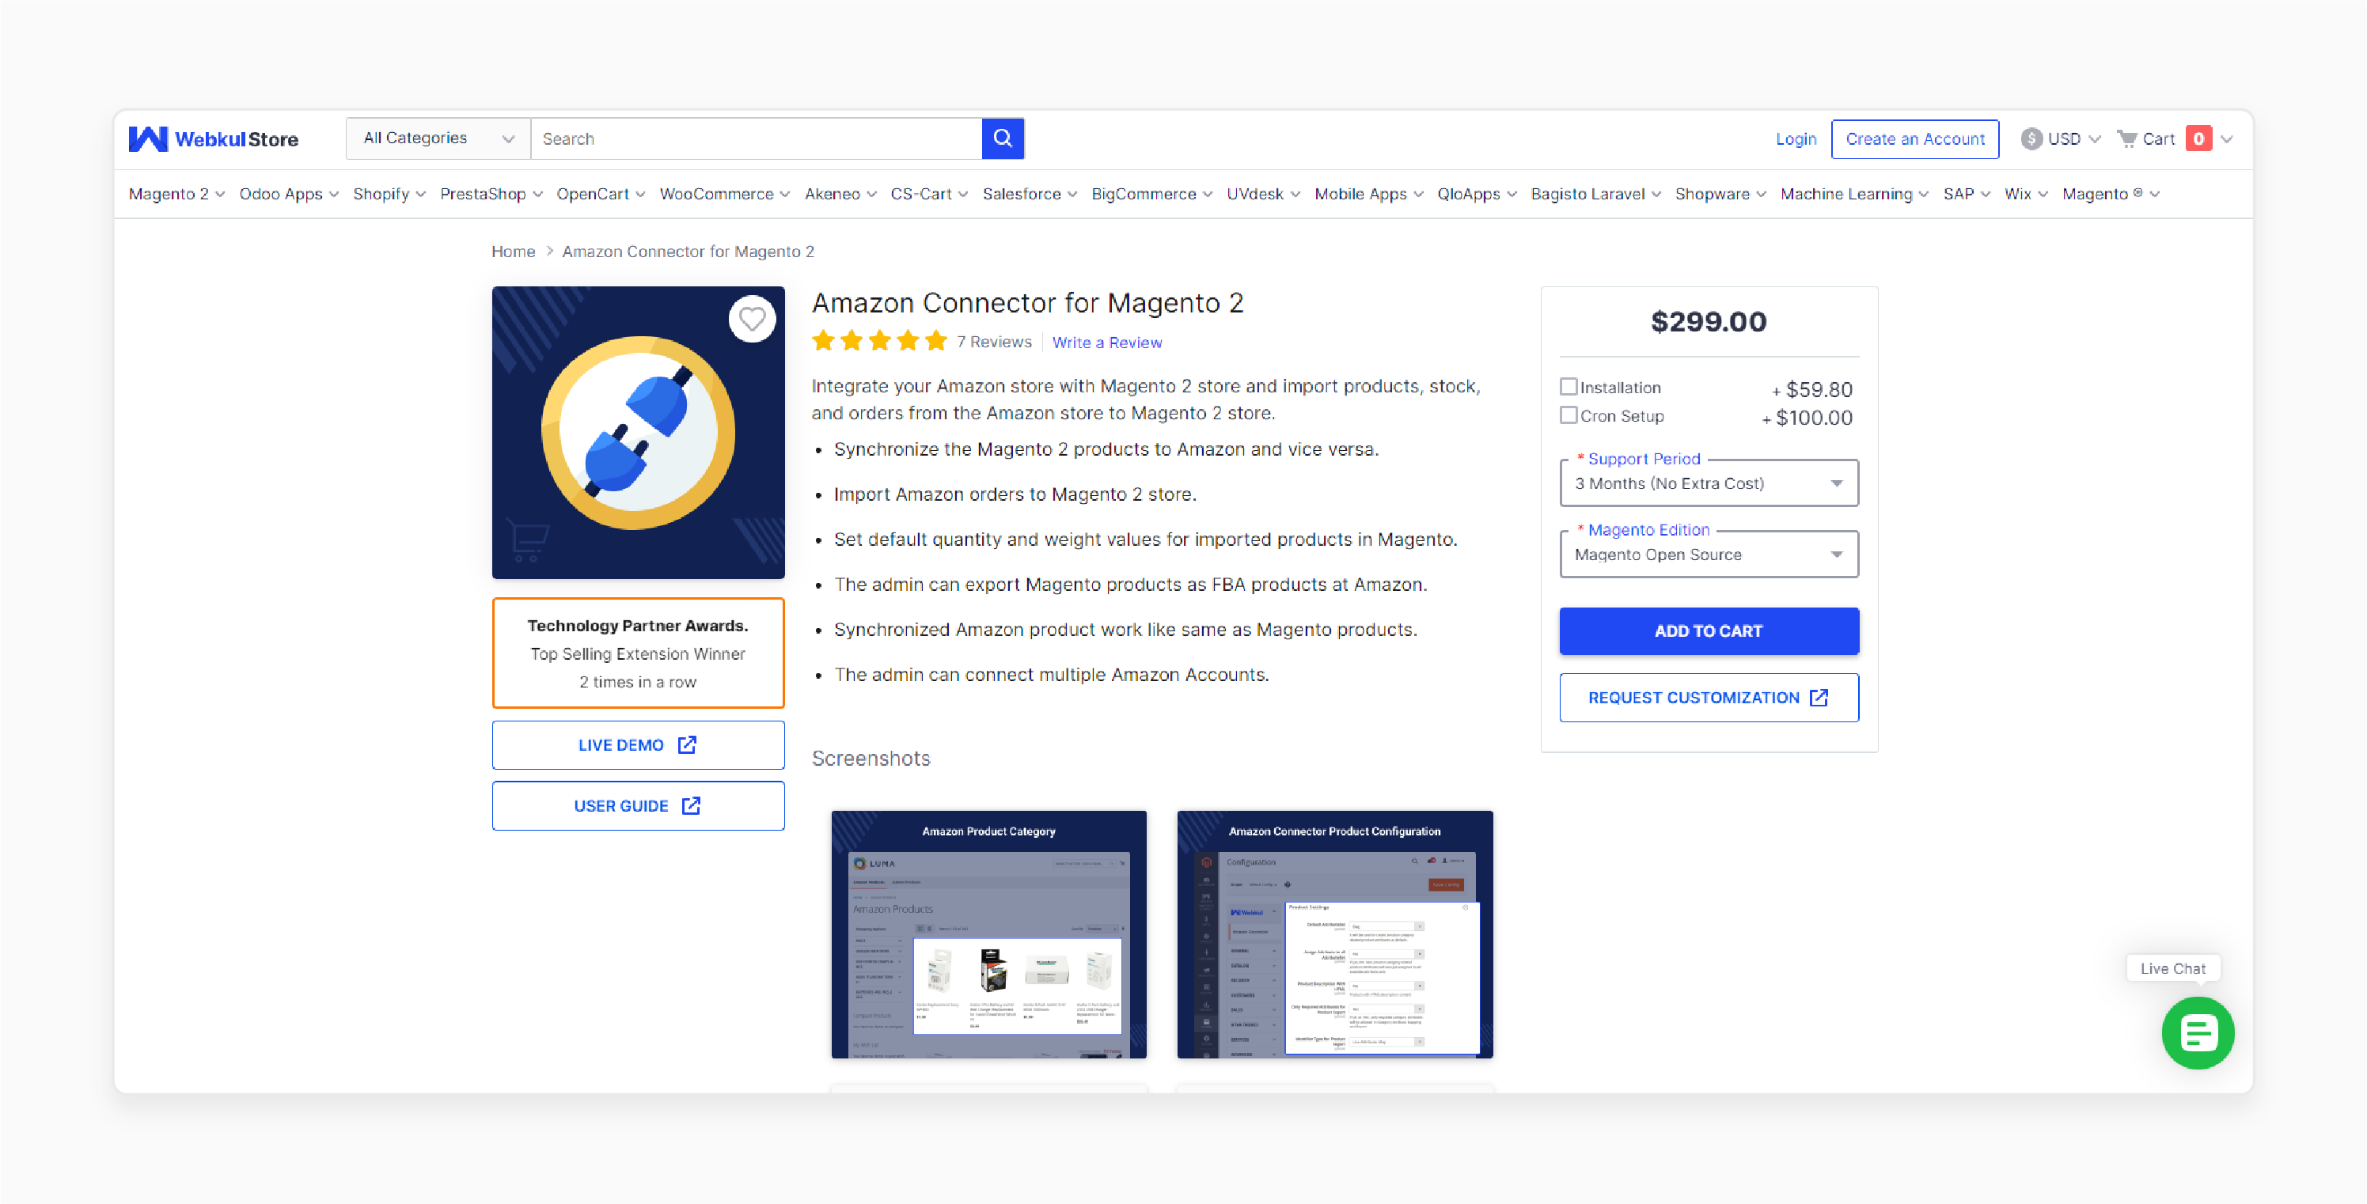Expand the Machine Learning menu
This screenshot has width=2367, height=1204.
tap(1853, 194)
